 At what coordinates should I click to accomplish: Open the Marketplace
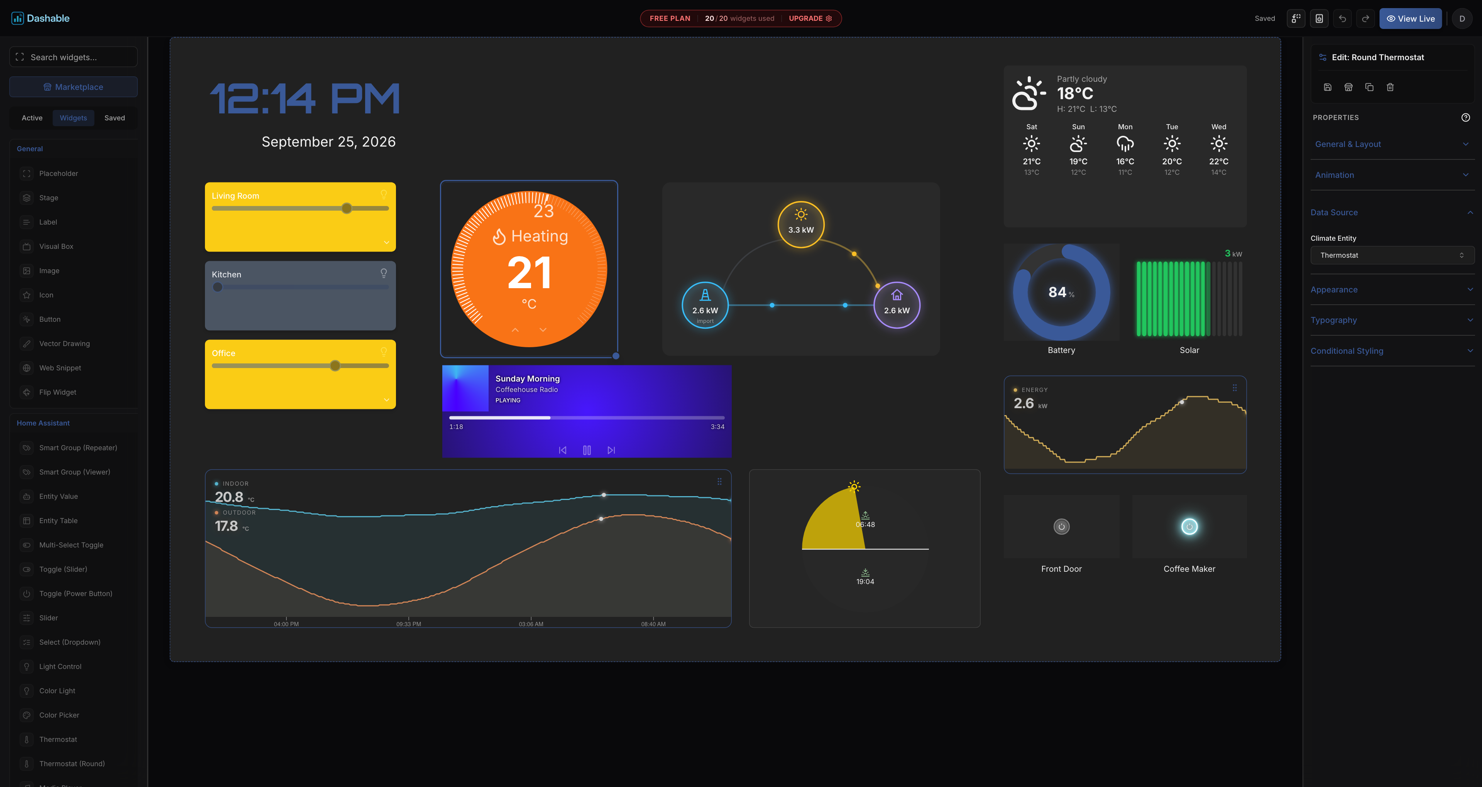click(x=74, y=87)
